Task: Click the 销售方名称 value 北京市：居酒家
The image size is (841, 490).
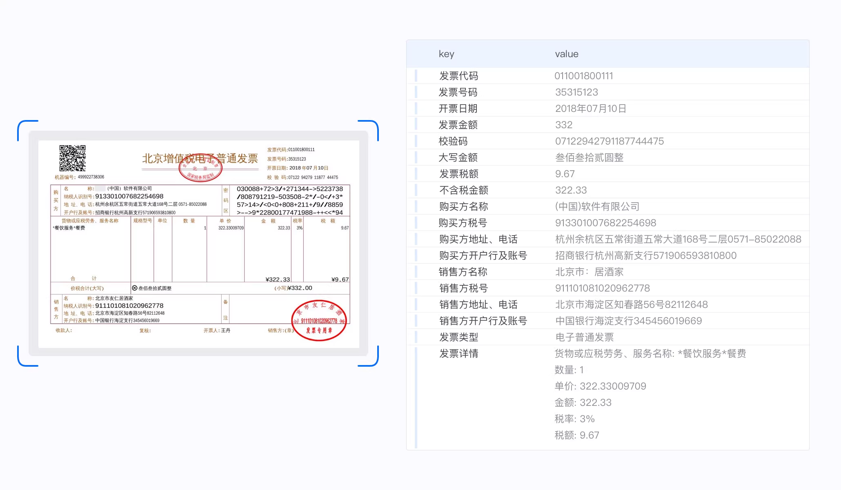Action: 589,272
